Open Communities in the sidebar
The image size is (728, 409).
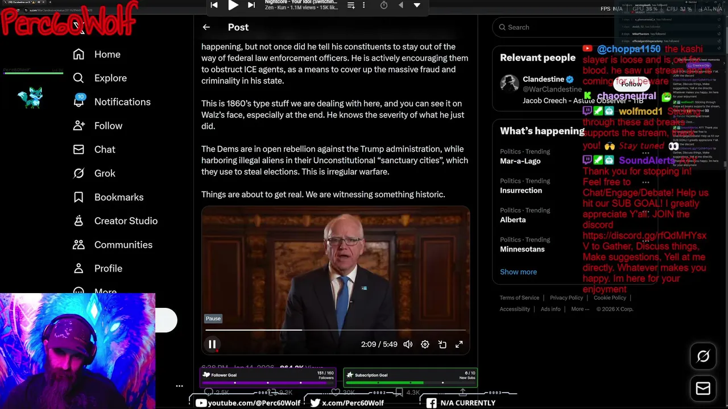click(x=113, y=245)
